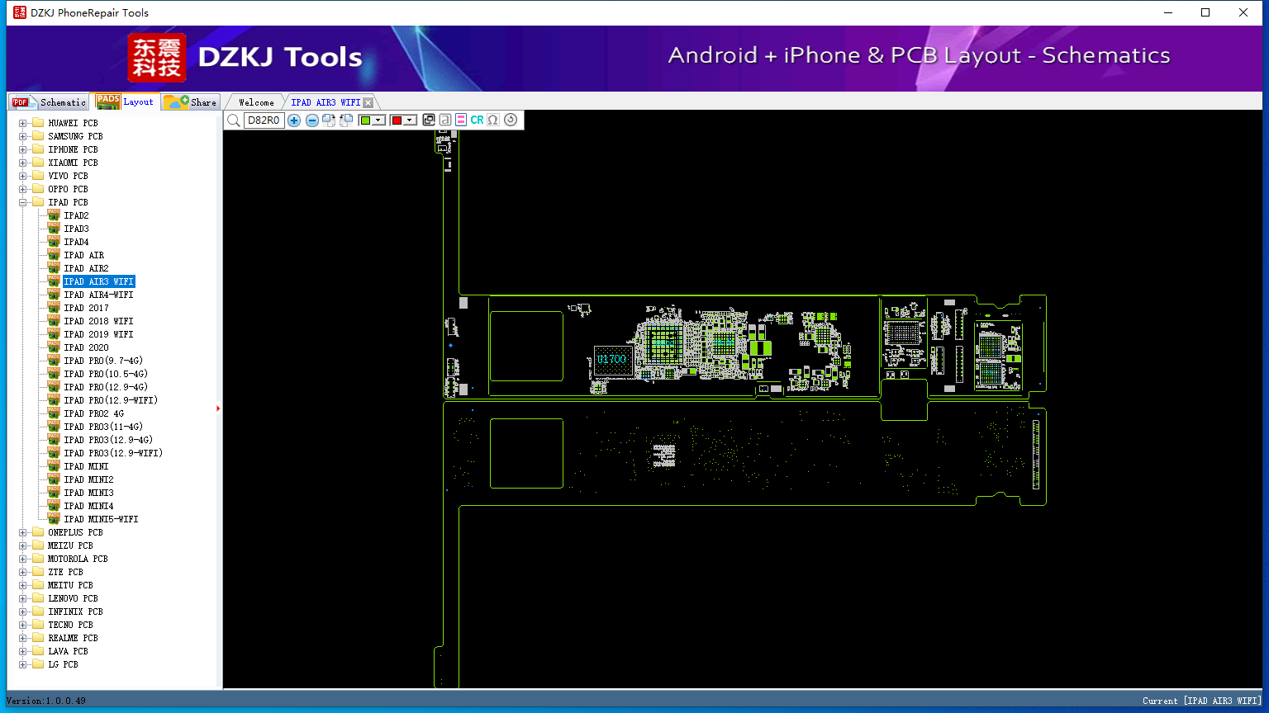Open the IPAD2 layout file
Viewport: 1269px width, 713px height.
pyautogui.click(x=76, y=215)
